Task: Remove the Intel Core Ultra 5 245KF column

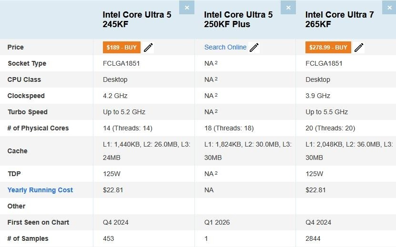Action: (x=187, y=8)
